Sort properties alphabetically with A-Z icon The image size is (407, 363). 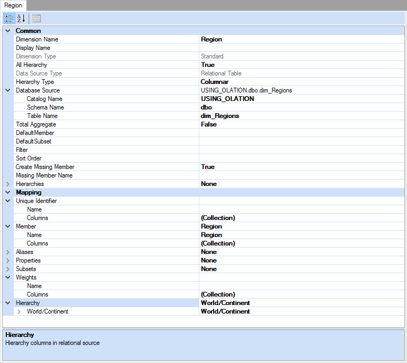pyautogui.click(x=21, y=19)
